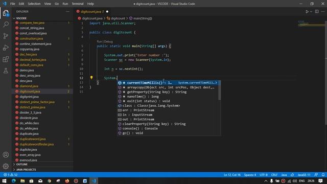Open File Explorer from taskbar

click(22, 181)
